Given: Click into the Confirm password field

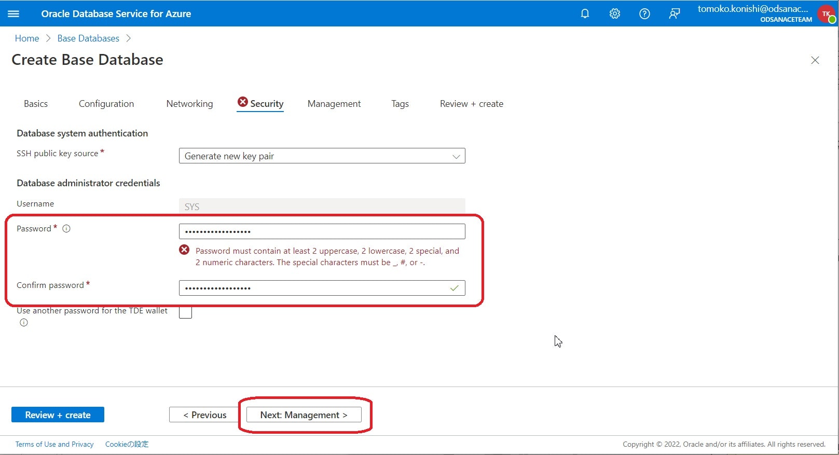Looking at the screenshot, I should click(322, 288).
